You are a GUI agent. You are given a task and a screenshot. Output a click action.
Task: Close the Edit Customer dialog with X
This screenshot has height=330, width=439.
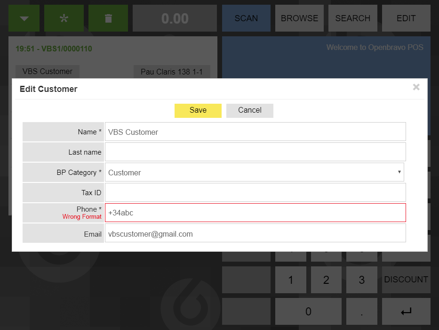click(x=416, y=87)
